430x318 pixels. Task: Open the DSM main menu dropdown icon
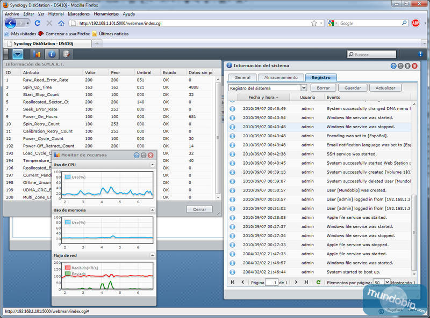(18, 54)
